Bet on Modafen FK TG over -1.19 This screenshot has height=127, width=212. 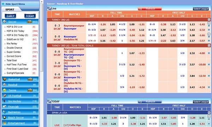132,87
